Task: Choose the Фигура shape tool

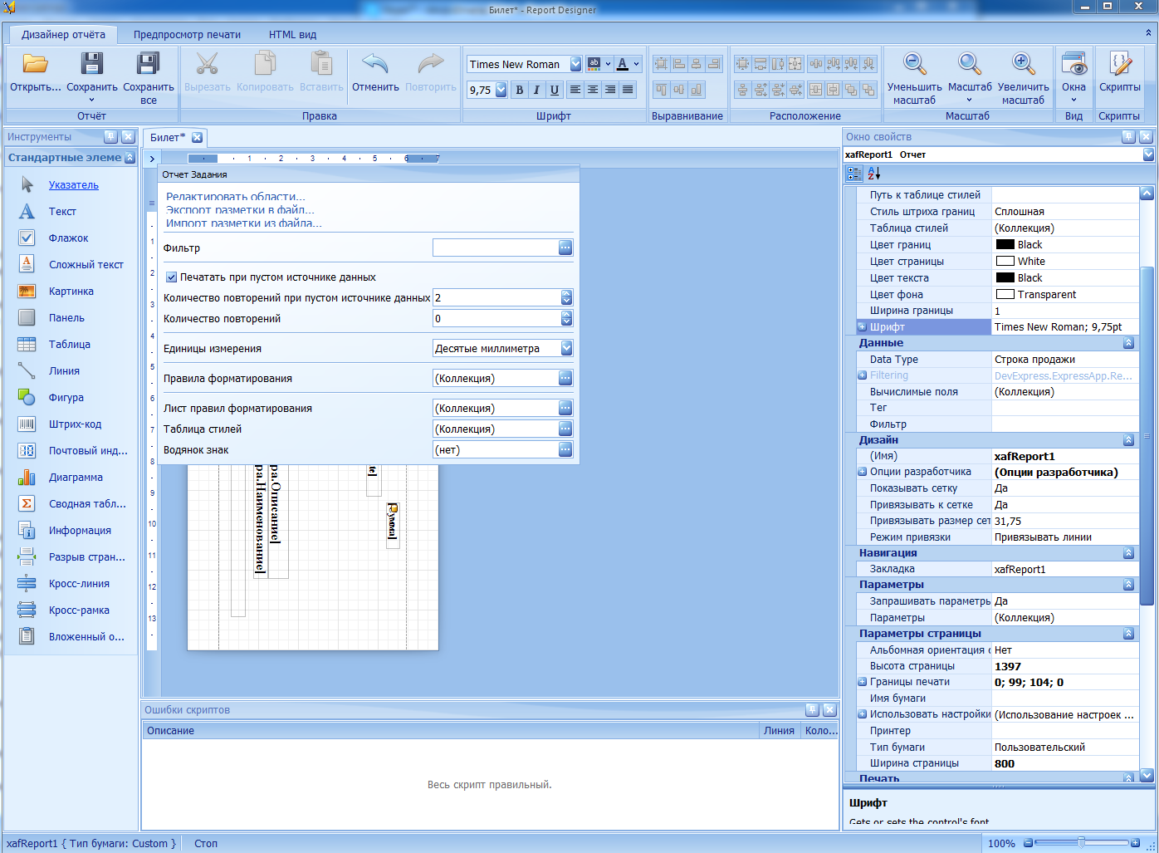Action: pos(66,398)
